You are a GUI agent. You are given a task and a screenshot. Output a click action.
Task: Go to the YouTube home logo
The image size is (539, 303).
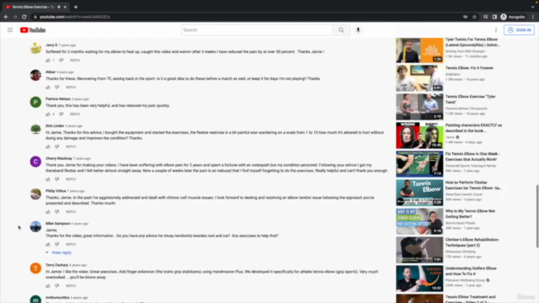tap(33, 30)
